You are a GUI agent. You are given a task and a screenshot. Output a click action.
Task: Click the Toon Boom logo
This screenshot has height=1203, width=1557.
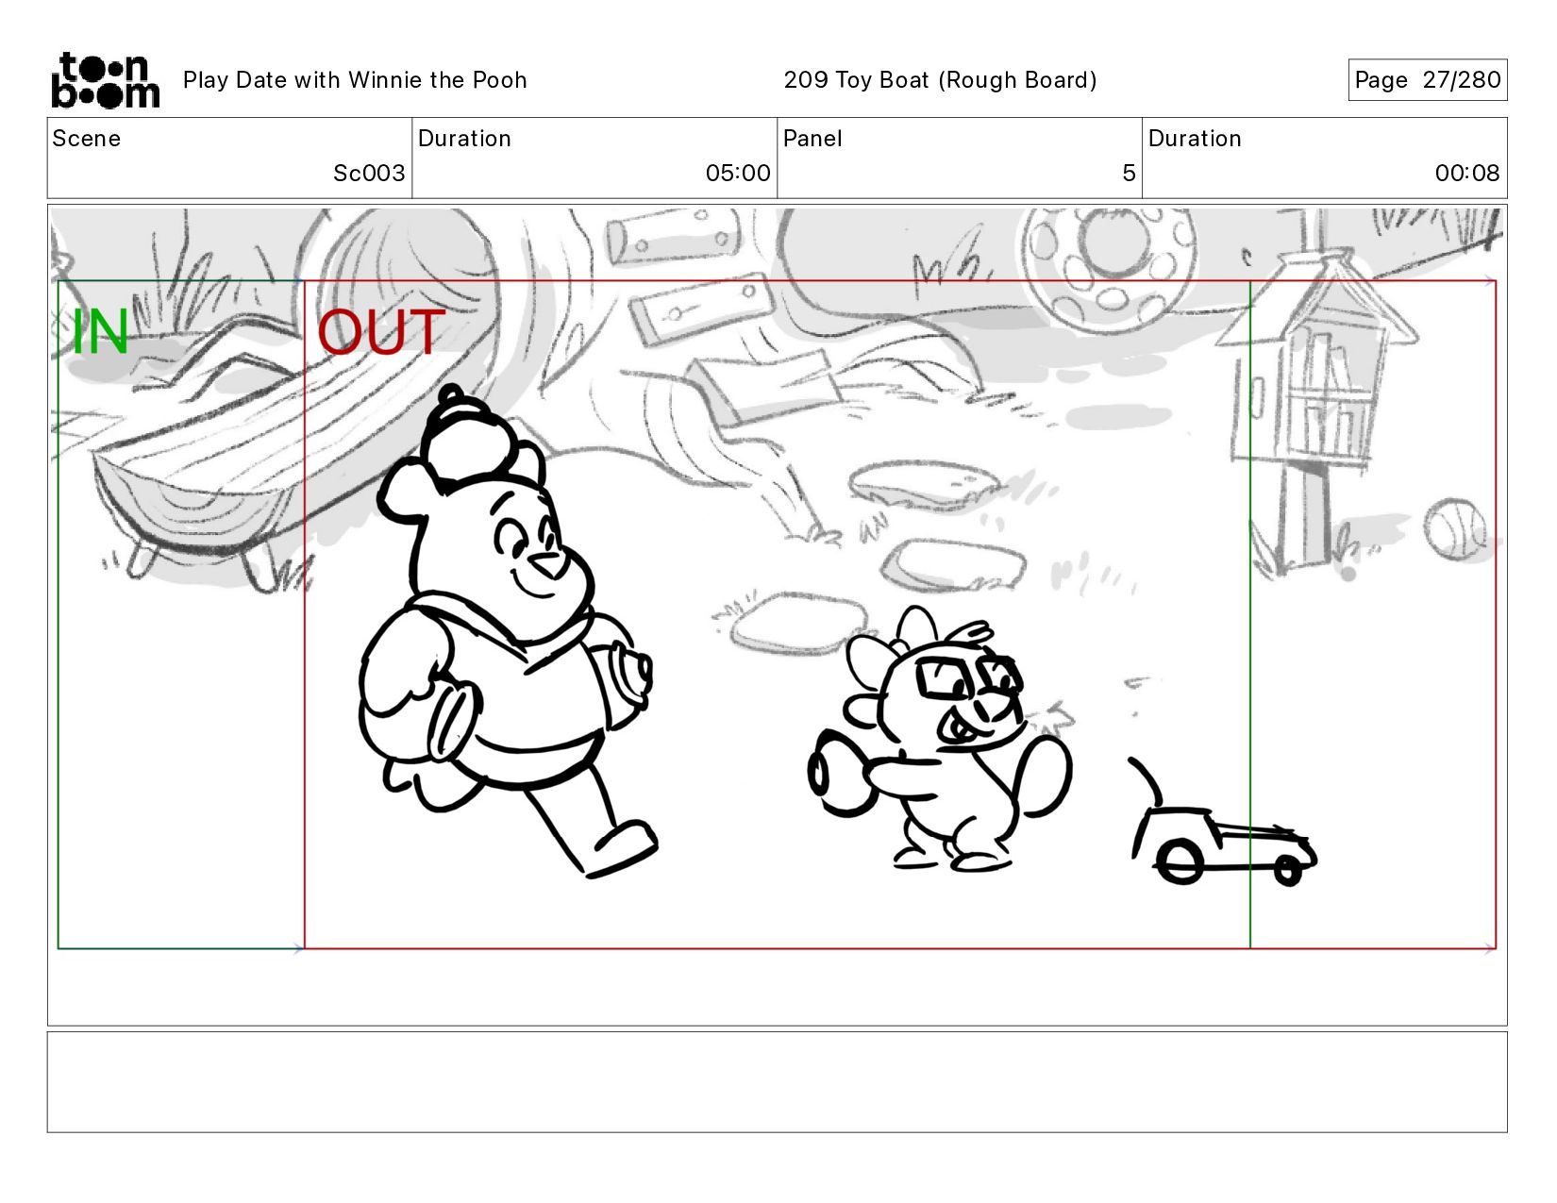pos(105,80)
